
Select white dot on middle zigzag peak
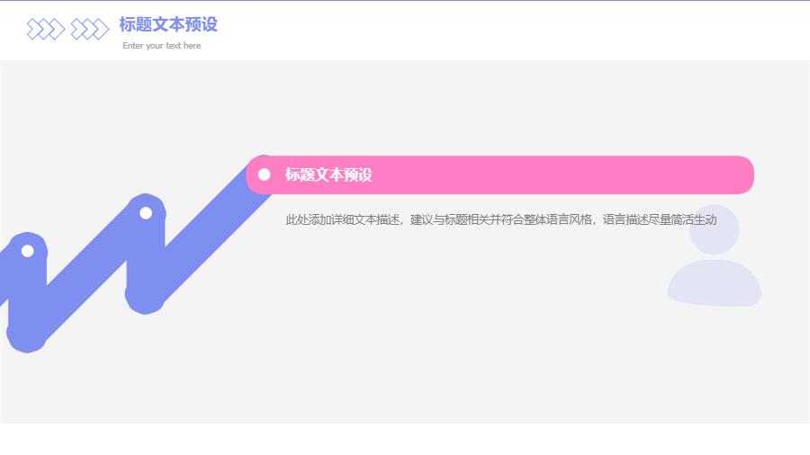click(x=146, y=213)
